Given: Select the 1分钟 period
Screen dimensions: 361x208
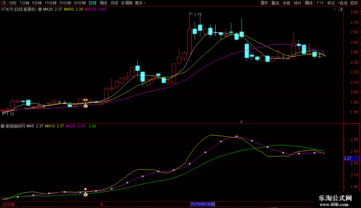Looking at the screenshot, I should click(x=24, y=3).
